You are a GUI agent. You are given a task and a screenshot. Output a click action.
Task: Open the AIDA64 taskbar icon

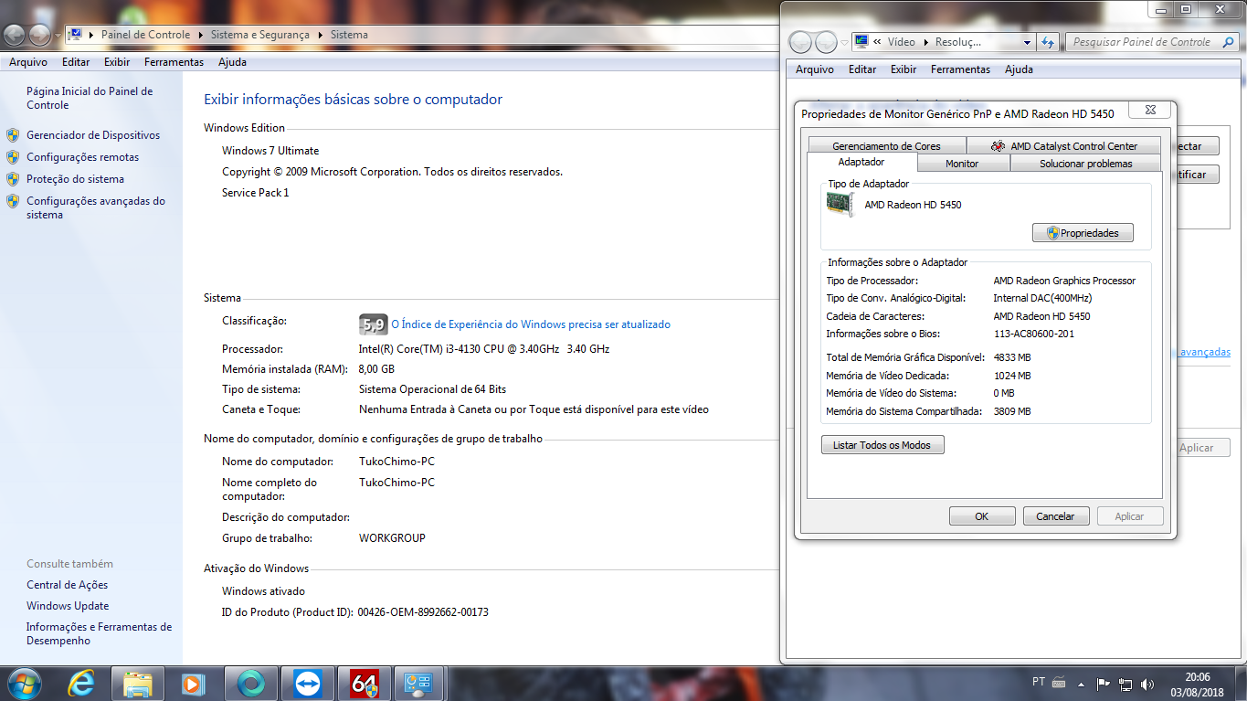point(365,684)
